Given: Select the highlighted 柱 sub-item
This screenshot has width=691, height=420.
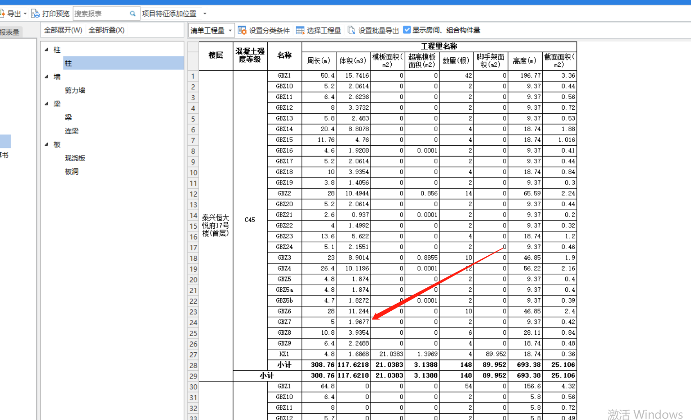Looking at the screenshot, I should [124, 63].
